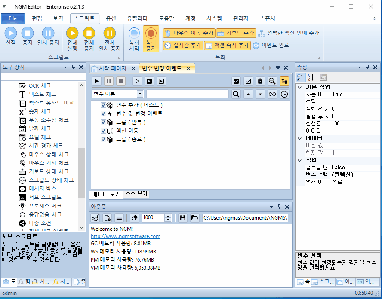Switch to the 보기 ribbon tab
Viewport: 382px width, 299px height.
pos(58,18)
